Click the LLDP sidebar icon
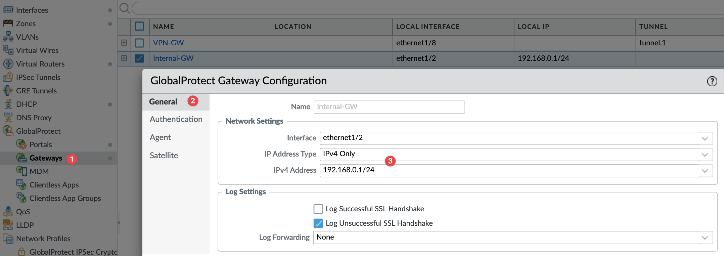The width and height of the screenshot is (724, 256). pos(8,225)
